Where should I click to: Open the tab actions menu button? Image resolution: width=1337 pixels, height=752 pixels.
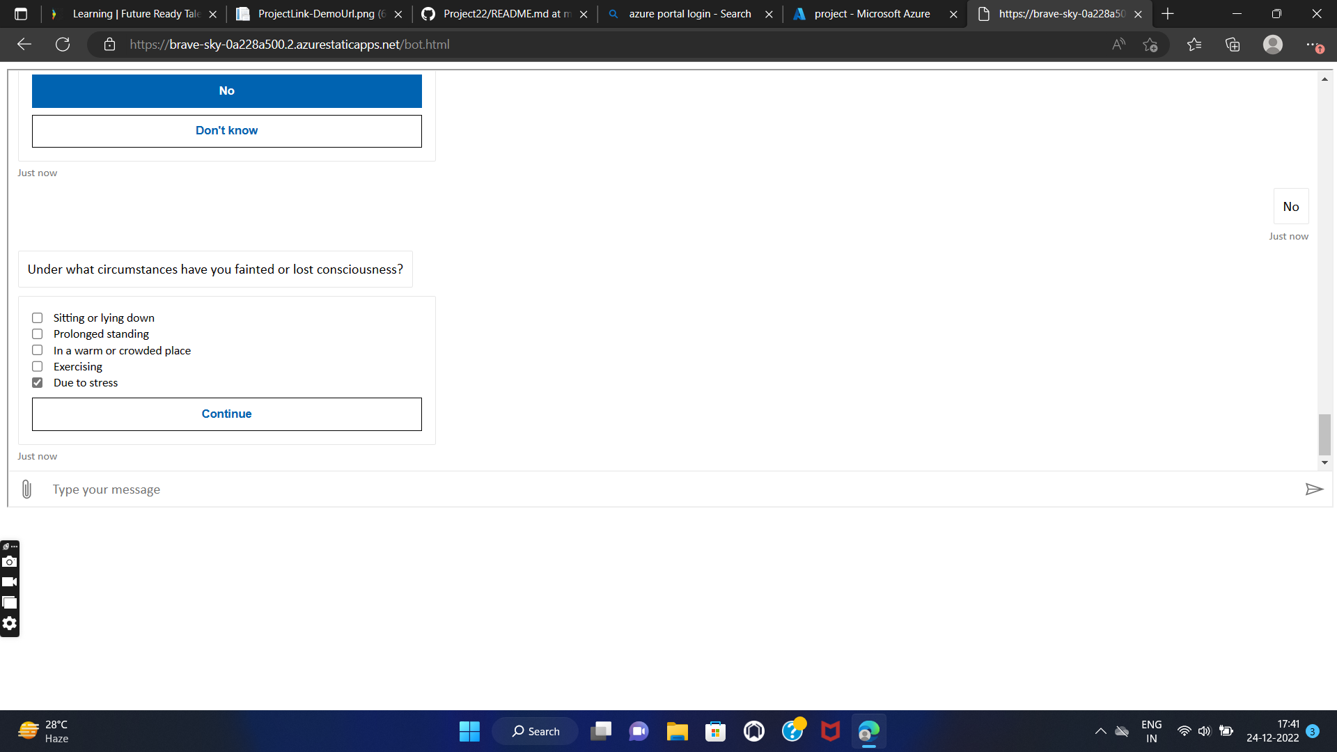click(x=21, y=14)
